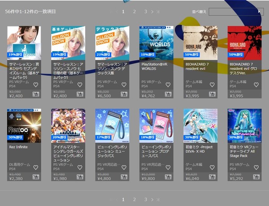Add Allison Snow basic pack ¥2,400 to cart
The height and width of the screenshot is (206, 269).
pyautogui.click(x=80, y=94)
